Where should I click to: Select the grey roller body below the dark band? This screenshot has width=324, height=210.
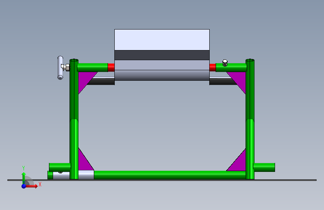(x=162, y=70)
